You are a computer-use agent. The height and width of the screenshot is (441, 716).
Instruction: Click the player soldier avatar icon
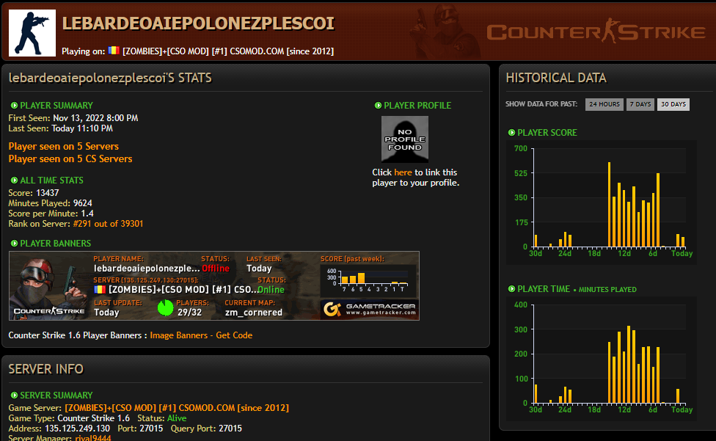tap(32, 33)
